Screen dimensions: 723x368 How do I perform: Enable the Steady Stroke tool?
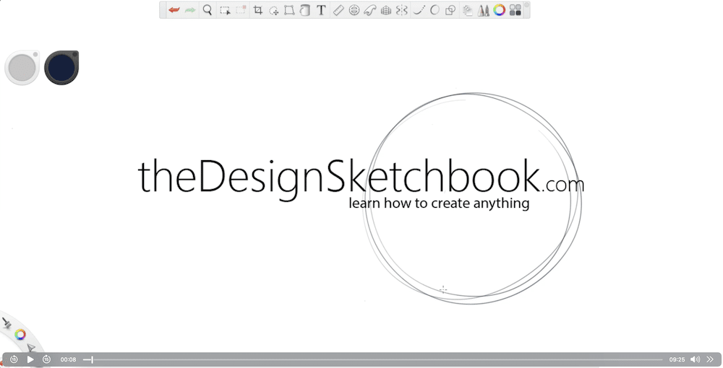tap(419, 10)
